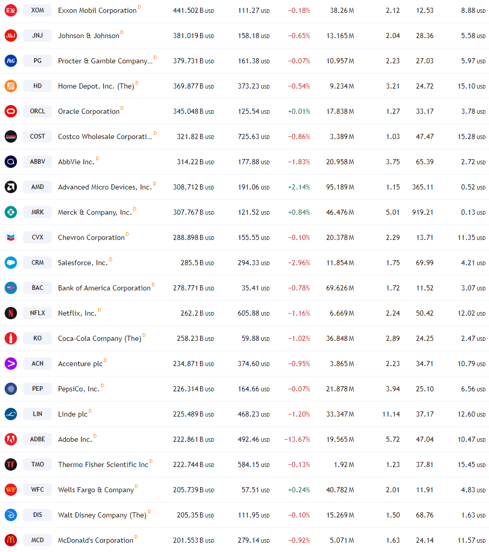The height and width of the screenshot is (552, 489).
Task: Open the JNJ ticker symbol
Action: click(38, 36)
